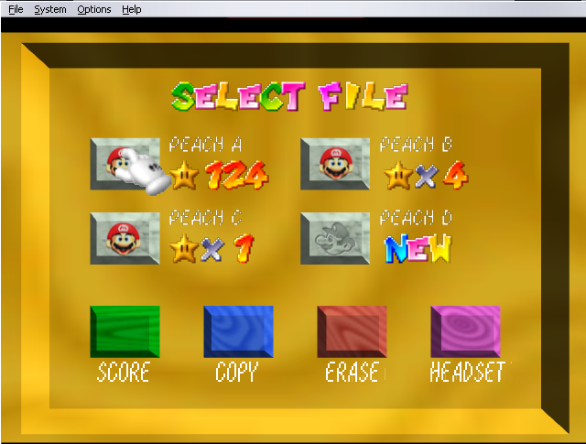586x444 pixels.
Task: Click the white glove cursor
Action: point(142,171)
